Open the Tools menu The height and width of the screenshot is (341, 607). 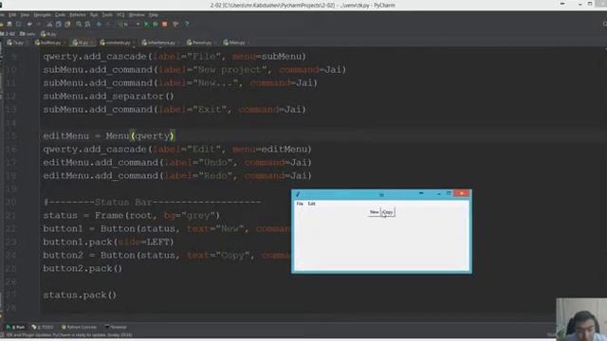(107, 15)
